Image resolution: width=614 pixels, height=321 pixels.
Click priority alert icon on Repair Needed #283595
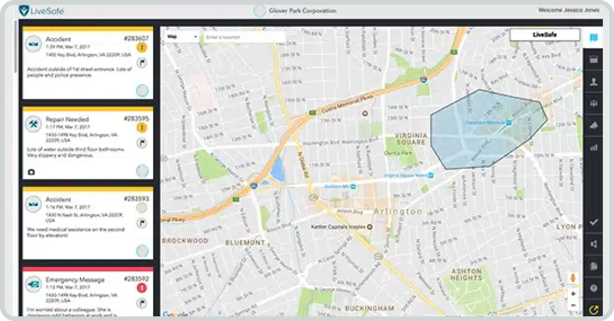coord(142,128)
